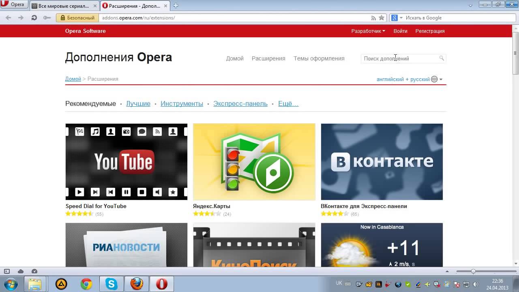Select the Рекомендуемые category
The image size is (519, 292).
[x=90, y=103]
